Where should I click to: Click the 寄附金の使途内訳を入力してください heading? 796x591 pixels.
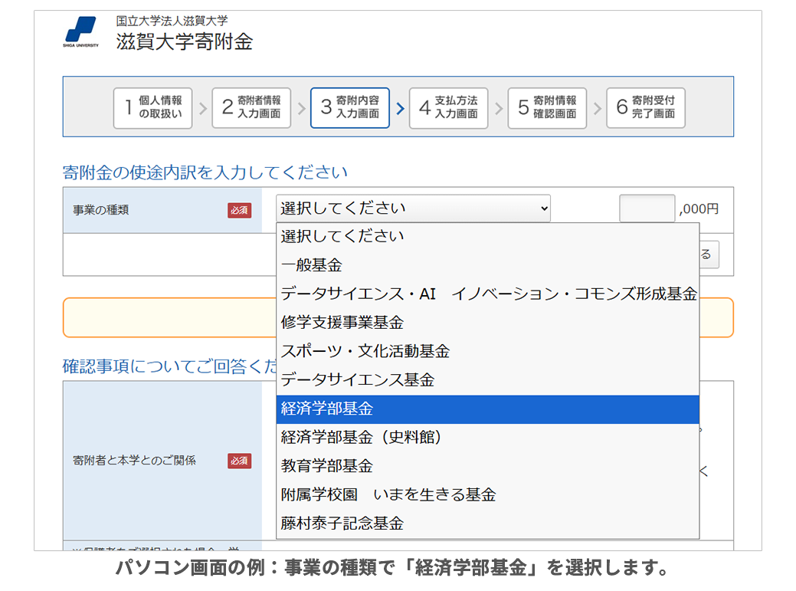coord(205,172)
